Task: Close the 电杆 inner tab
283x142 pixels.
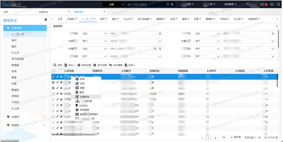Action: tap(106, 19)
